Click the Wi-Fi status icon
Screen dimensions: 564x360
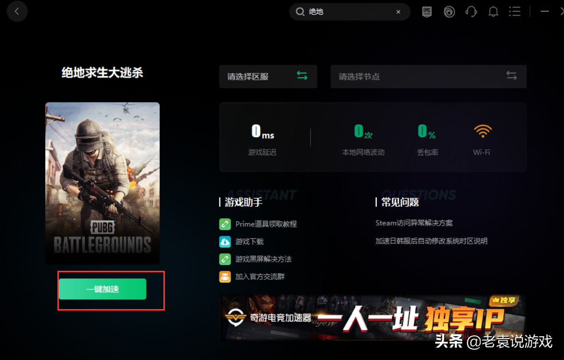click(x=482, y=132)
